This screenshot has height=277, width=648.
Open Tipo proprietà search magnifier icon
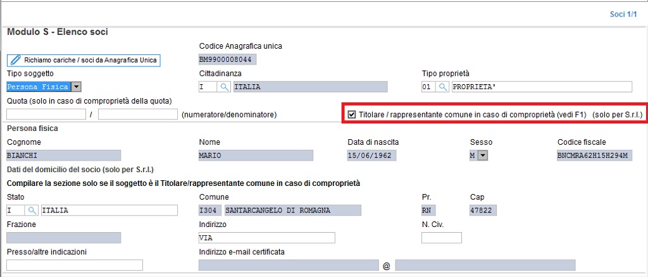coord(442,87)
